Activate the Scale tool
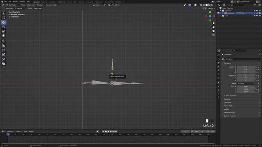Viewport: 262px width, 147px height. (4, 31)
